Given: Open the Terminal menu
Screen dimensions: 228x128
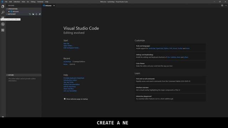Looking at the screenshot, I should point(40,2).
